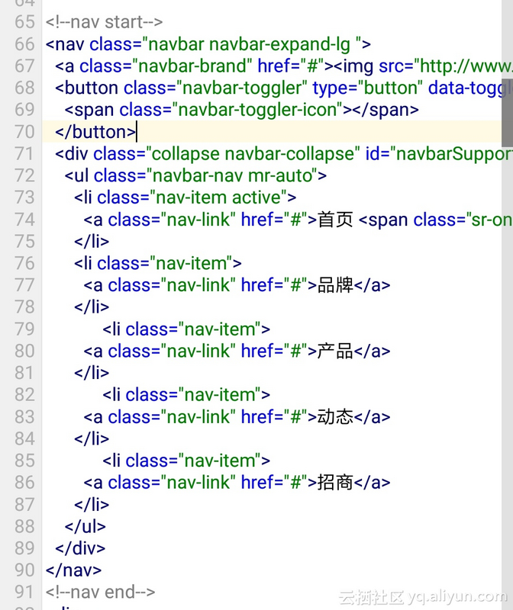Click the type="button" attribute
This screenshot has width=513, height=610.
click(x=367, y=88)
